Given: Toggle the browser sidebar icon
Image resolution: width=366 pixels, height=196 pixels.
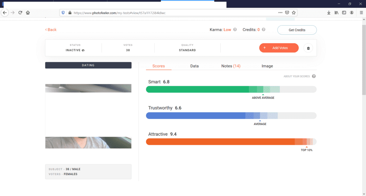Looking at the screenshot, I should coord(344,12).
